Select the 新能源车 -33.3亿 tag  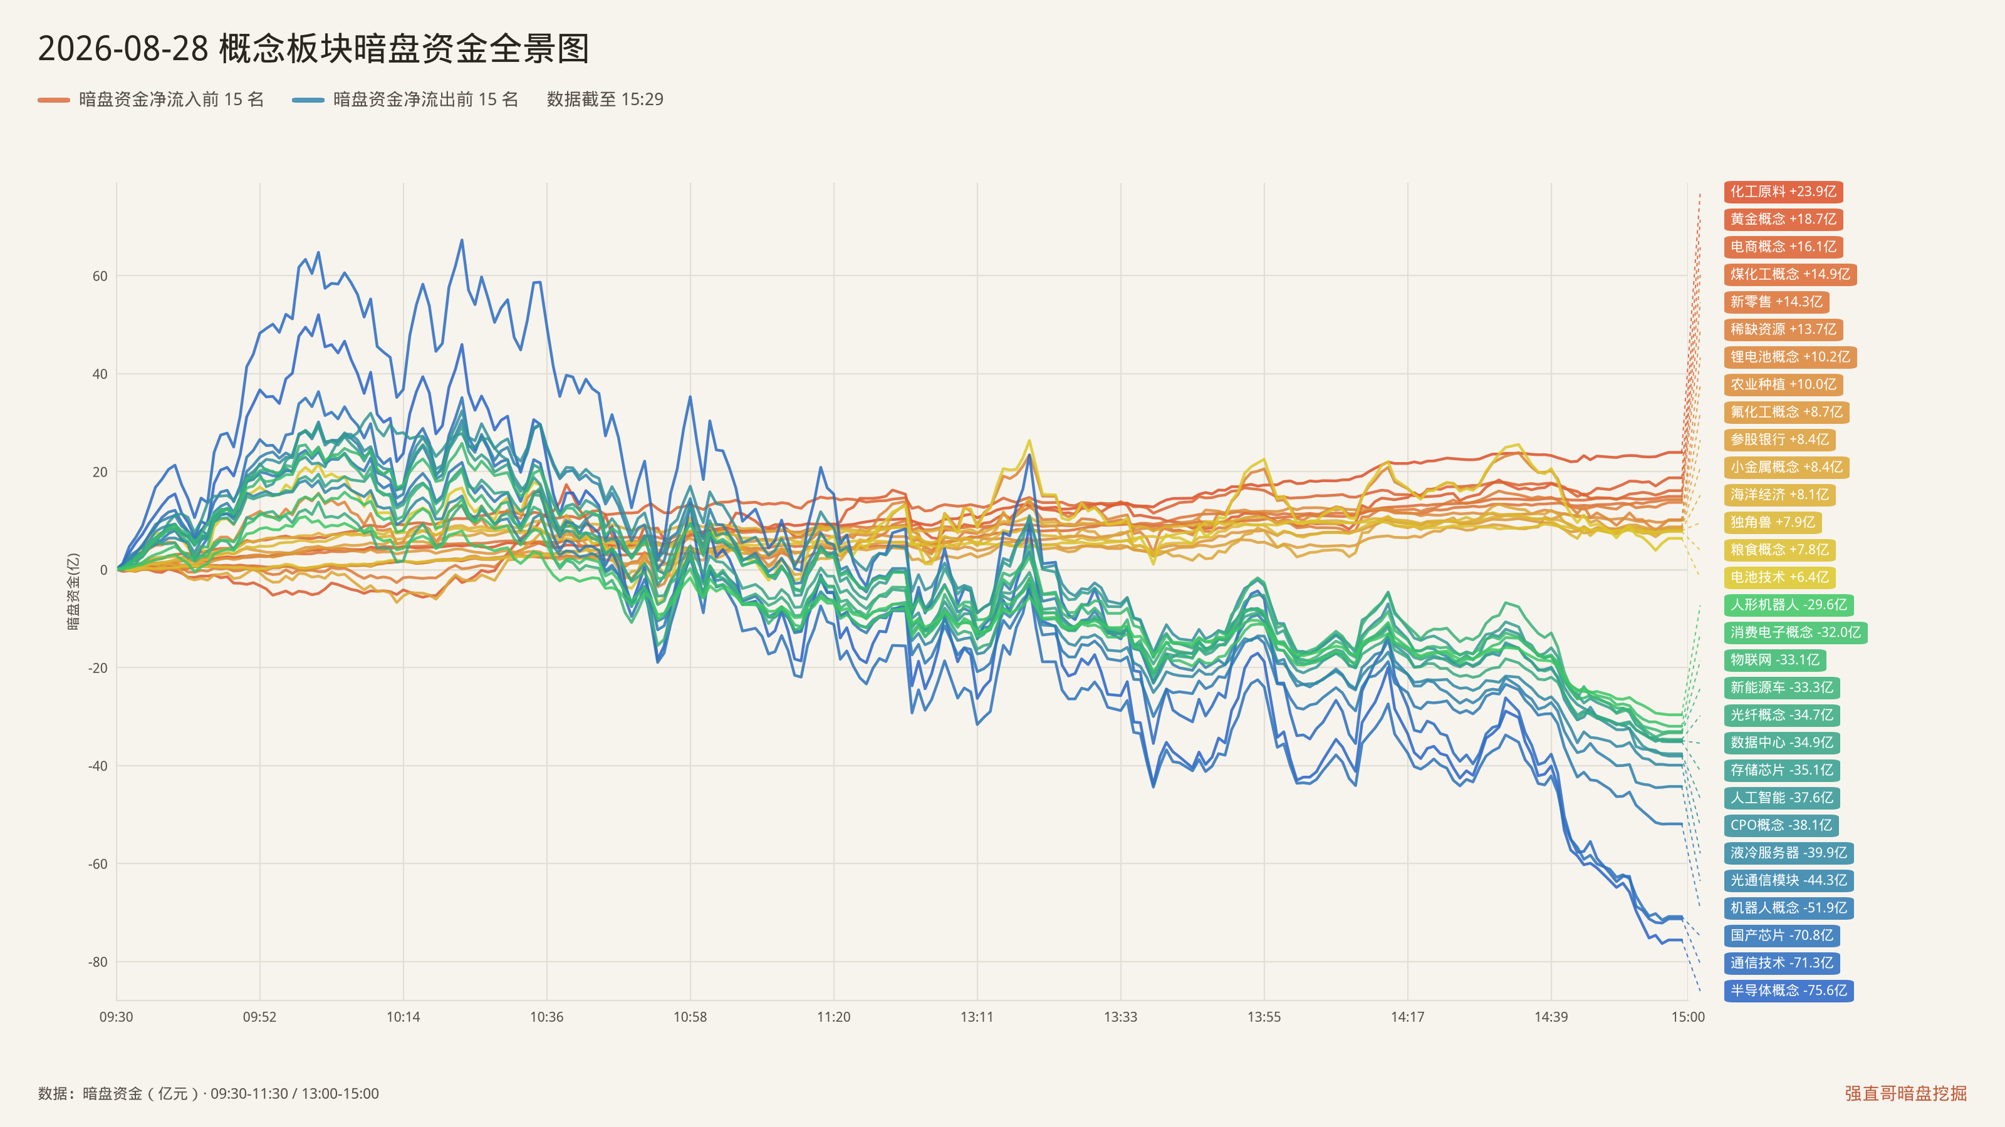click(1781, 687)
